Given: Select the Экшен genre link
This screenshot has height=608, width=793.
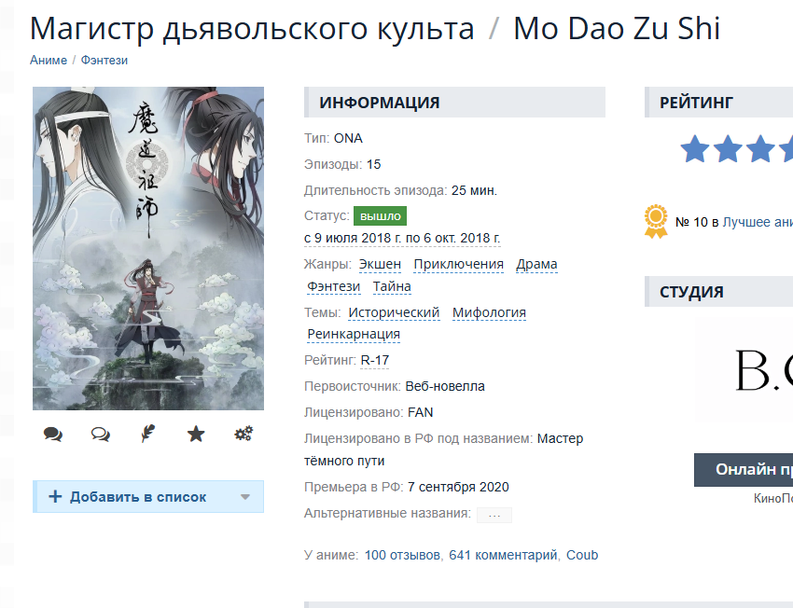Looking at the screenshot, I should pos(380,264).
